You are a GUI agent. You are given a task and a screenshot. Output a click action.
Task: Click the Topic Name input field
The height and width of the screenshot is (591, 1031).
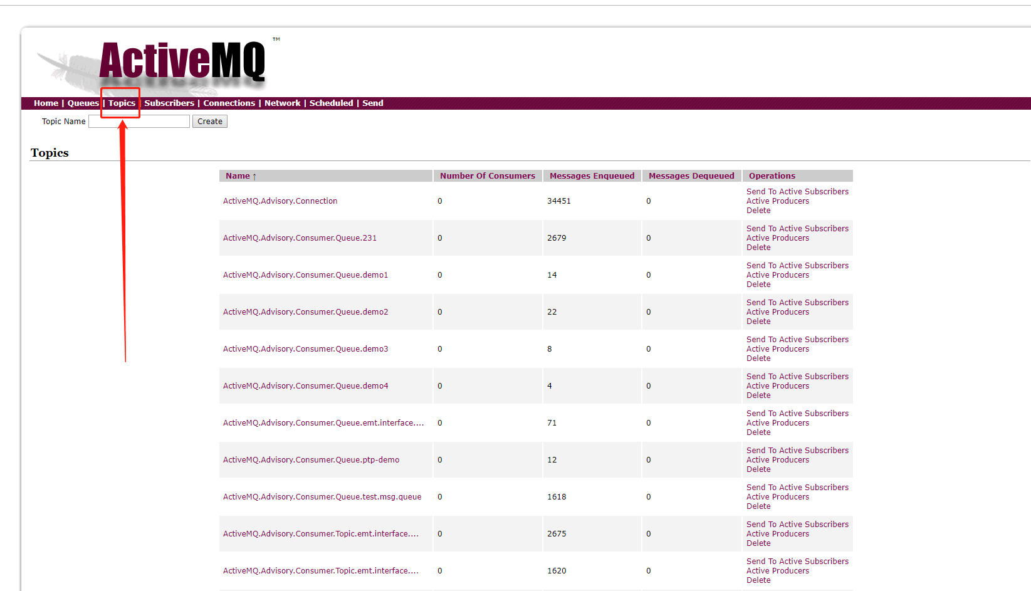click(x=139, y=121)
